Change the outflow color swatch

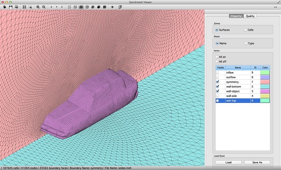[x=265, y=77]
